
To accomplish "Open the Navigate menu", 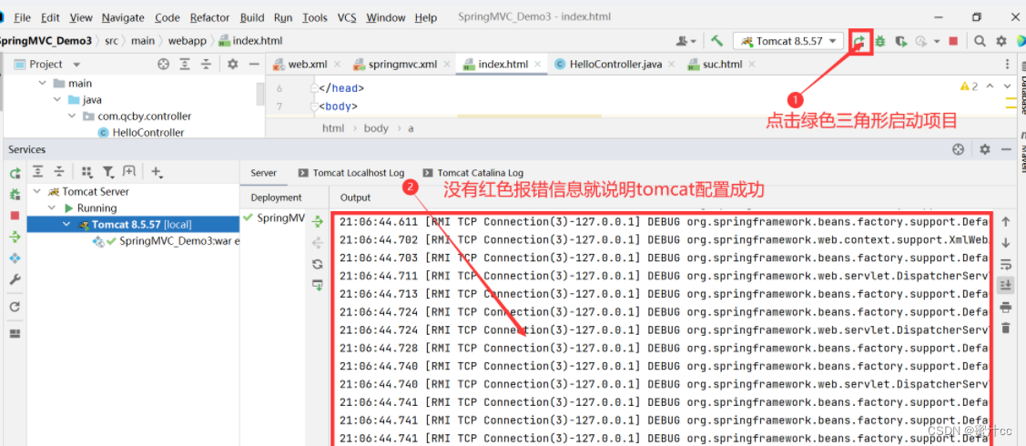I will pos(124,17).
